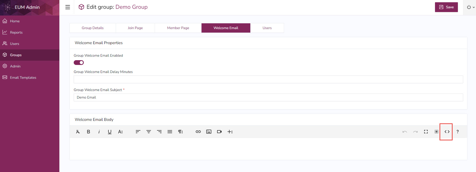Align text right in Welcome Email Body
The image size is (476, 172).
click(159, 132)
